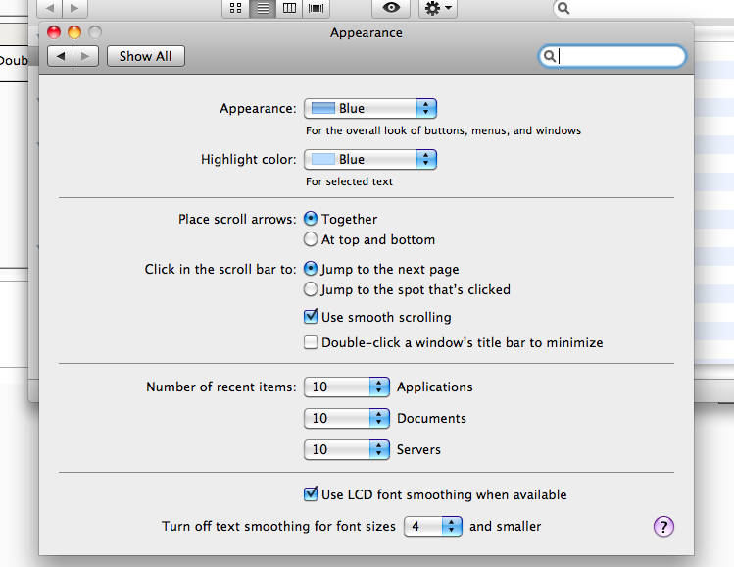Image resolution: width=734 pixels, height=567 pixels.
Task: Select At top and bottom option
Action: click(x=311, y=239)
